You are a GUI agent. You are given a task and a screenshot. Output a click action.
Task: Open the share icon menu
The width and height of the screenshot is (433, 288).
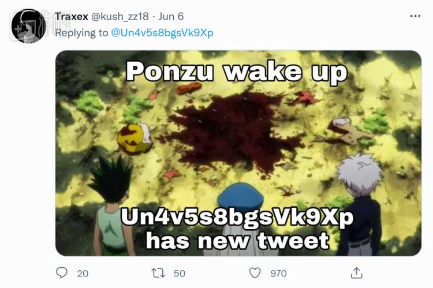pyautogui.click(x=357, y=272)
